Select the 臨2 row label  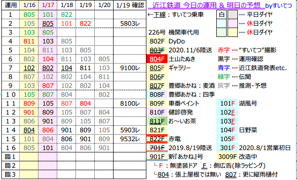click(10, 166)
